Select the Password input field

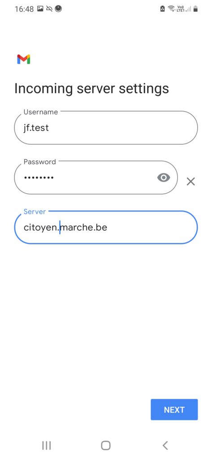click(x=96, y=178)
